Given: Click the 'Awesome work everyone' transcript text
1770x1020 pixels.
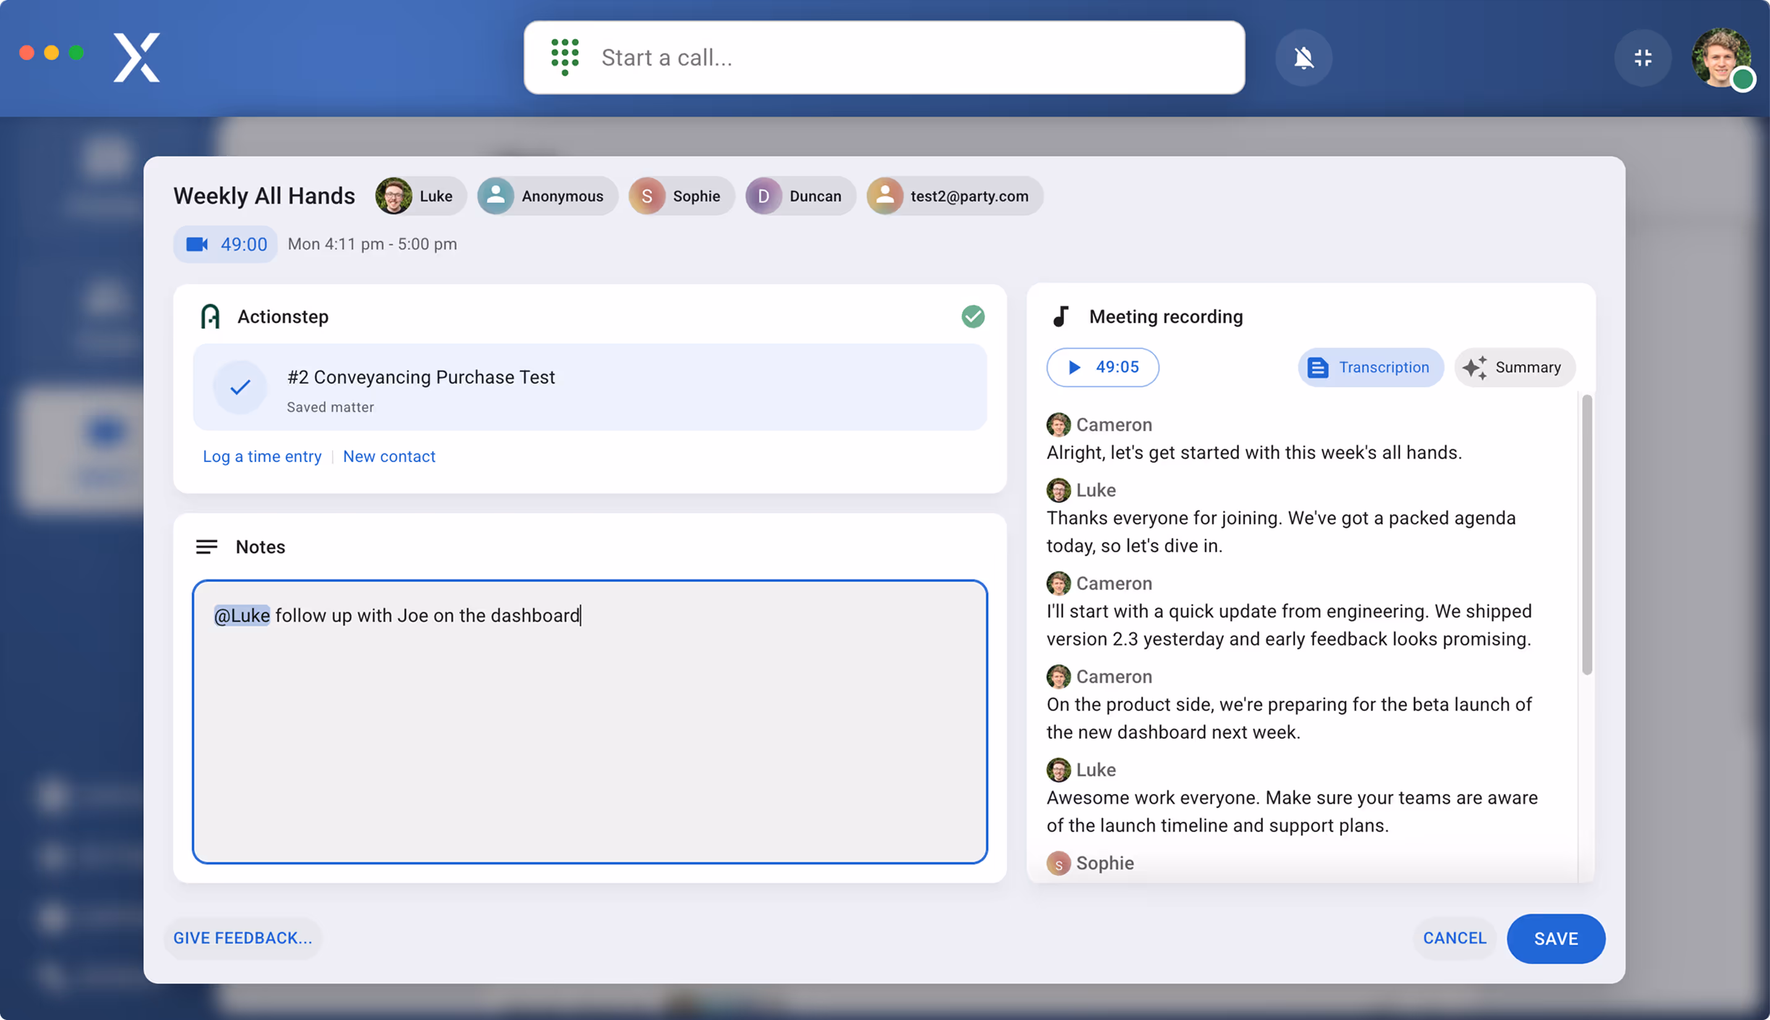Looking at the screenshot, I should [x=1292, y=811].
